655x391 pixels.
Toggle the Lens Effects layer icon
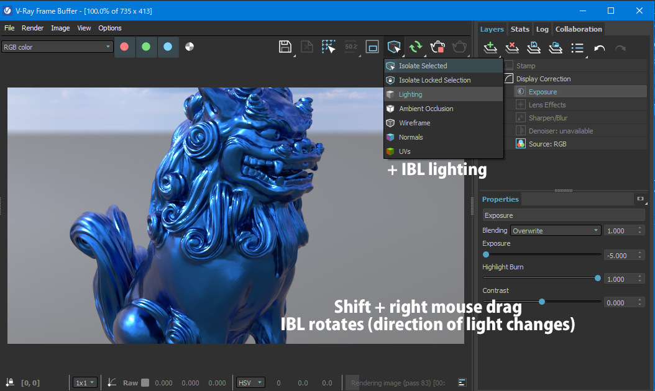pyautogui.click(x=521, y=104)
